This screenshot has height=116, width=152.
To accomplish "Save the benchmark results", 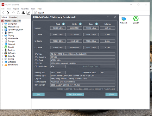I will (38, 94).
